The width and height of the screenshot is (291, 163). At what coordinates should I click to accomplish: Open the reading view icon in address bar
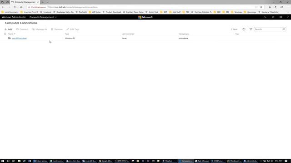coord(256,7)
